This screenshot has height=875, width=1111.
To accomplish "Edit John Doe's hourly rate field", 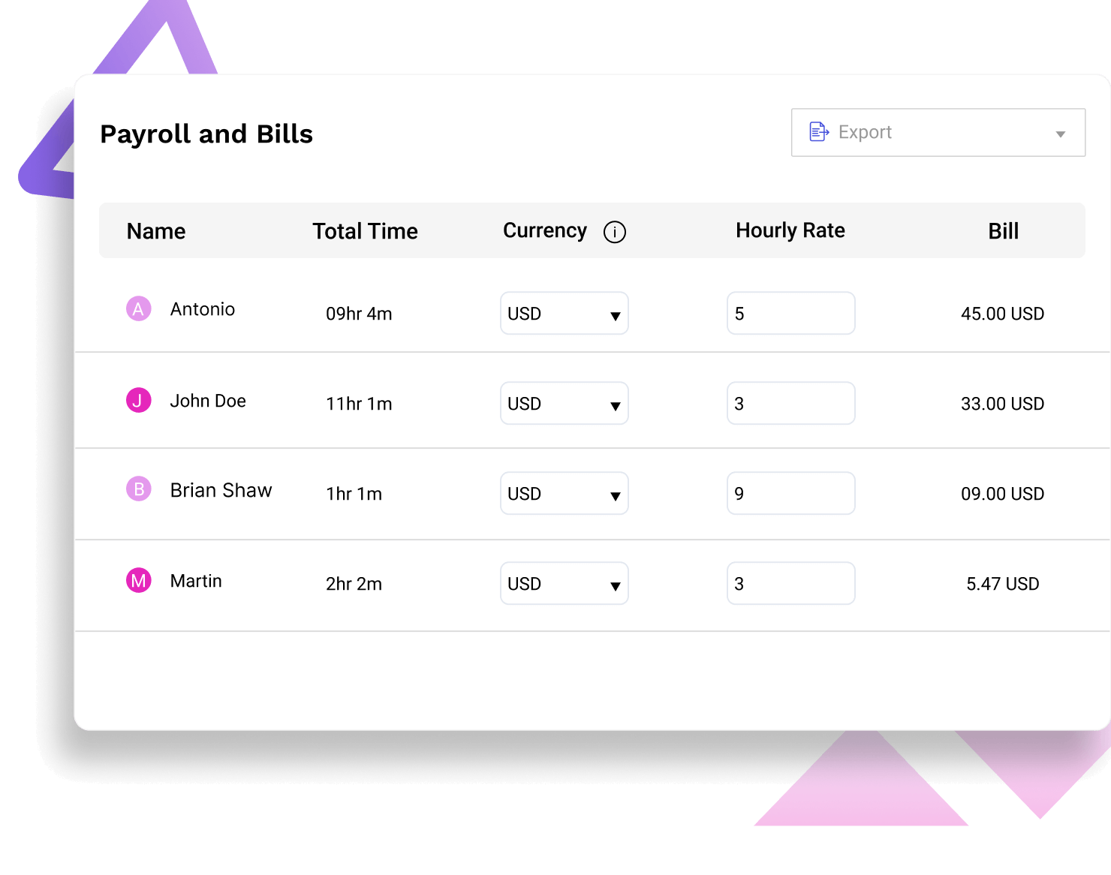I will pos(791,403).
